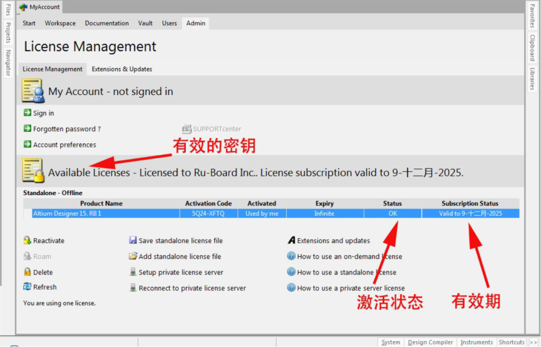Image resolution: width=541 pixels, height=347 pixels.
Task: Click Add standalone license file
Action: tap(180, 256)
